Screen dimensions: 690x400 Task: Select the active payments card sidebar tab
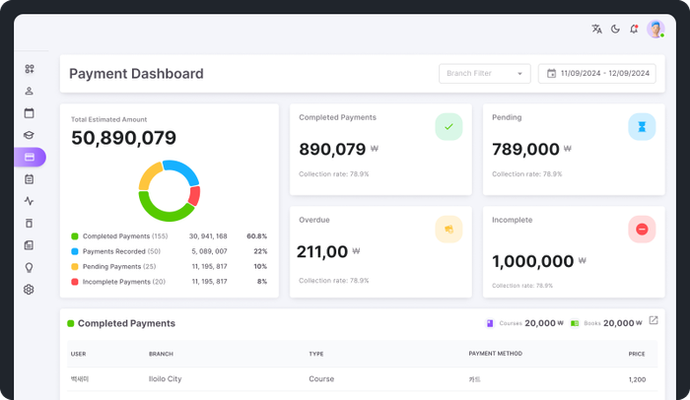[29, 158]
